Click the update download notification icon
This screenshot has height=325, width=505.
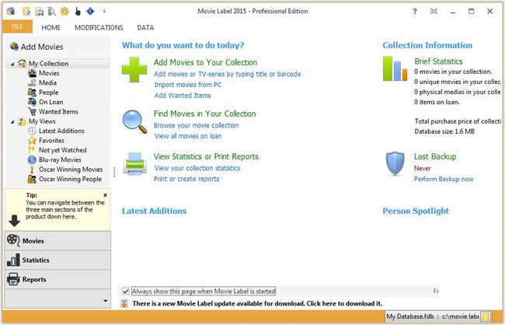(x=124, y=303)
